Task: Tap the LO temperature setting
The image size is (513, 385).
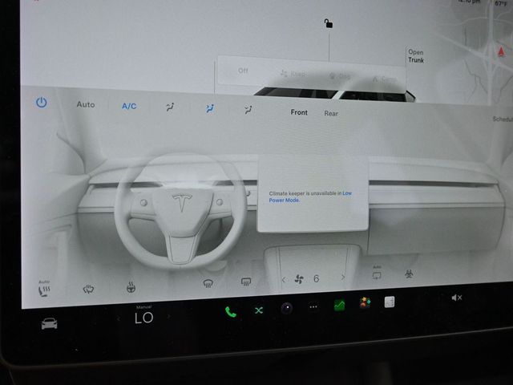Action: coord(144,318)
